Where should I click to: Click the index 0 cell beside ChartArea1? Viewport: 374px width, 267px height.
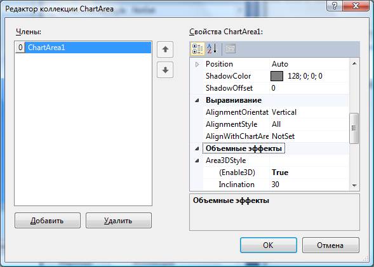[x=20, y=48]
